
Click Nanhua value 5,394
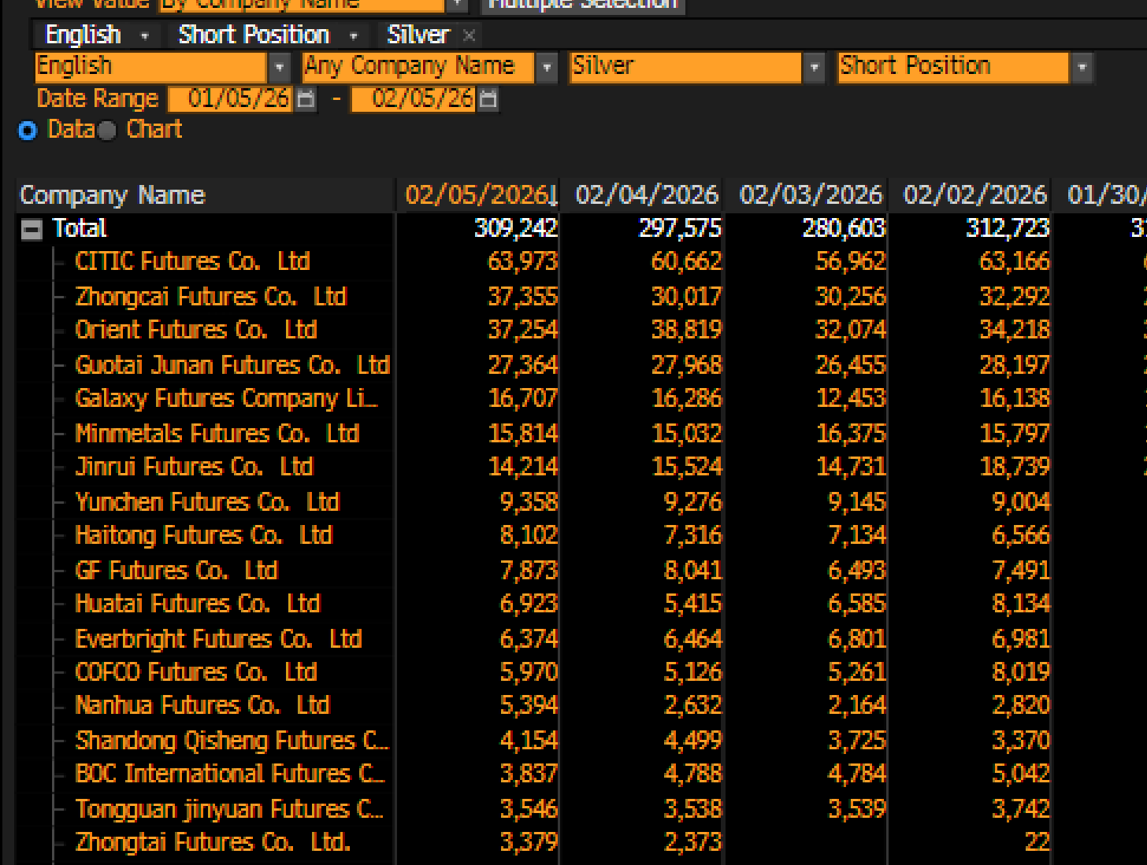(x=529, y=705)
